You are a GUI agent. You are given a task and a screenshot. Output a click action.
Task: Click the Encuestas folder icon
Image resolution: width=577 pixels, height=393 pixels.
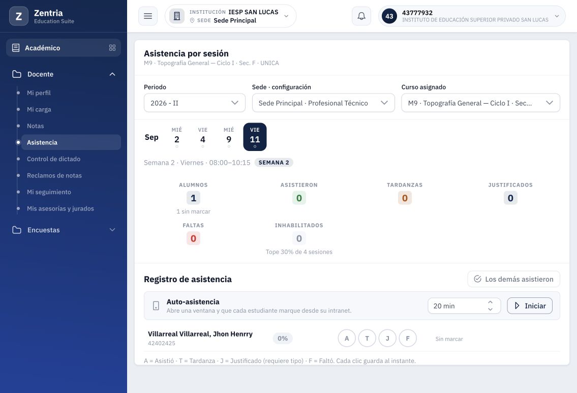pyautogui.click(x=17, y=230)
